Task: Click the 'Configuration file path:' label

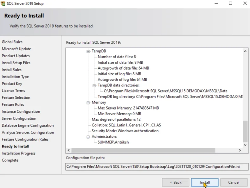Action: 85,158
